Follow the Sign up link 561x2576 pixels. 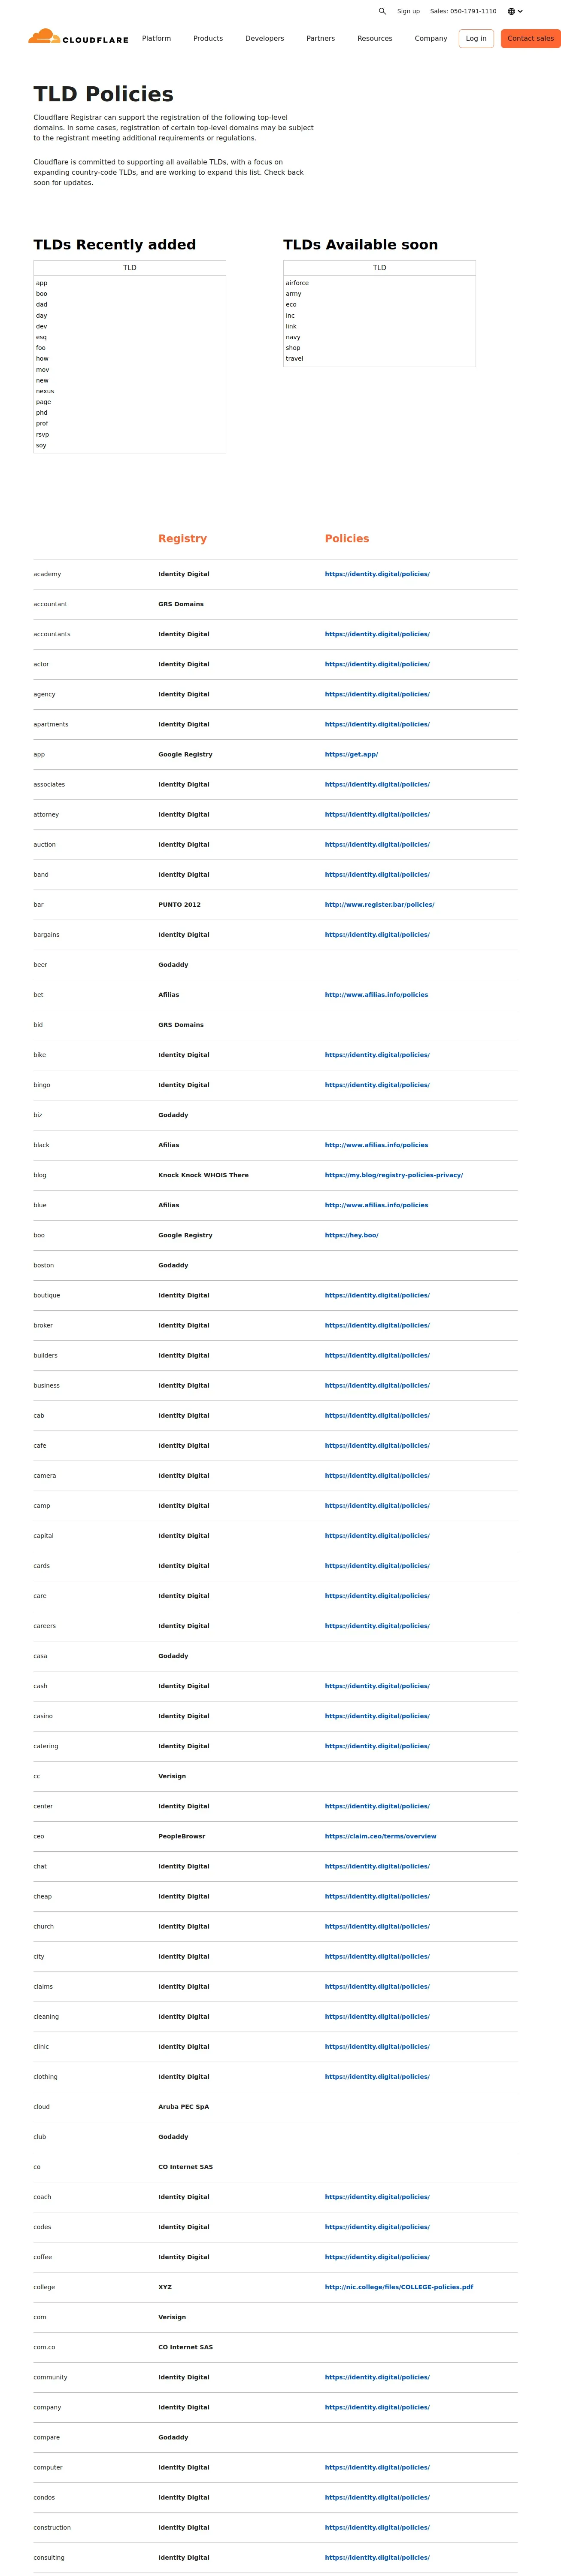pyautogui.click(x=408, y=11)
